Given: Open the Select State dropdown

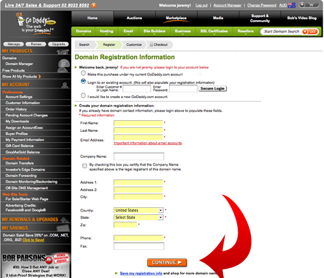Looking at the screenshot, I should (x=138, y=218).
